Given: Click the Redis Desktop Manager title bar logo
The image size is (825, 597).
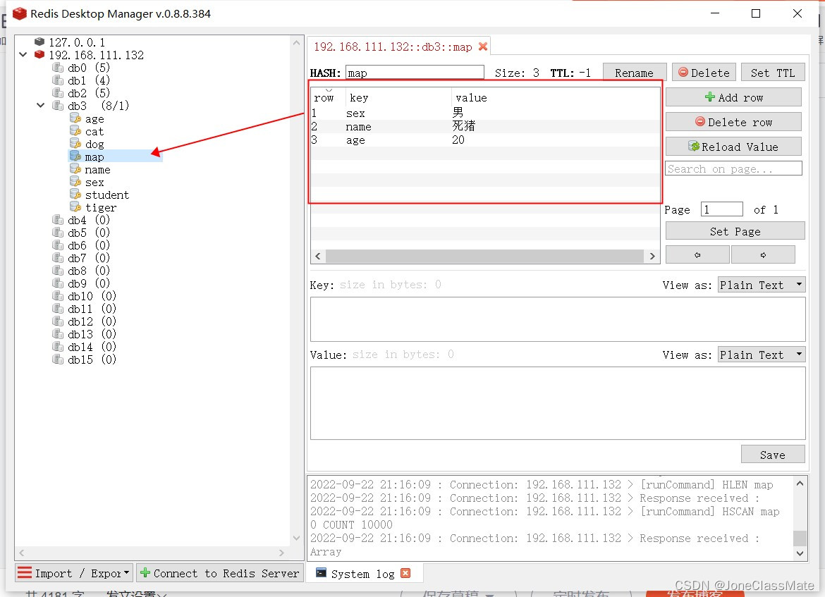Looking at the screenshot, I should pyautogui.click(x=20, y=13).
